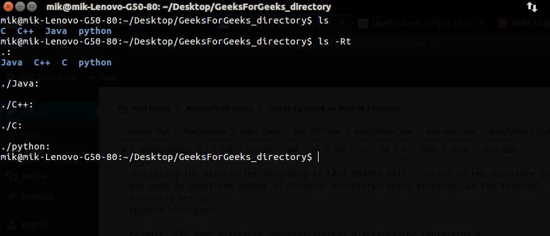Click the 'Add Python Code' button

click(x=383, y=132)
